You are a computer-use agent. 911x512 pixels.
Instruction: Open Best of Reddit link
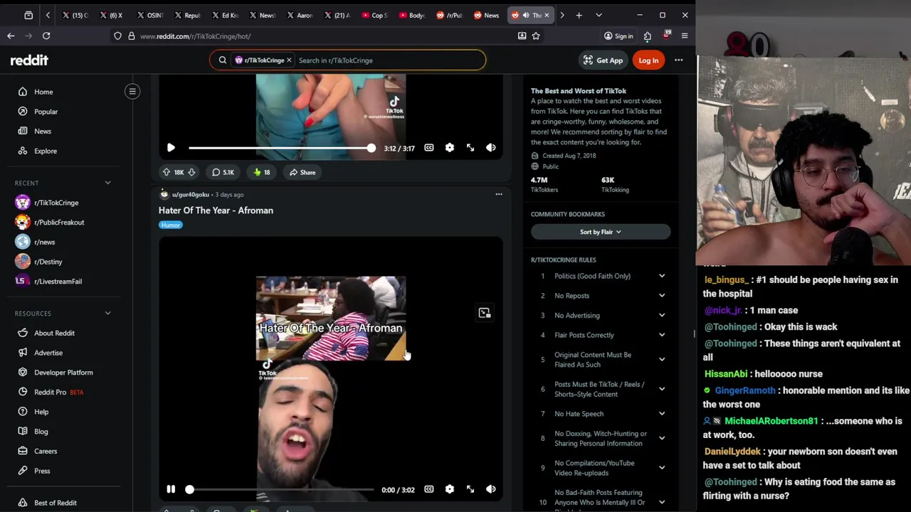[55, 503]
